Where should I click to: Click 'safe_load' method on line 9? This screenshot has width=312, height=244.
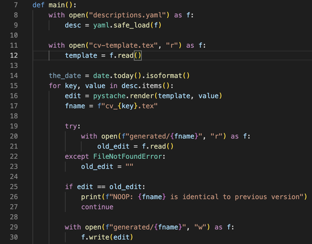[x=132, y=25]
